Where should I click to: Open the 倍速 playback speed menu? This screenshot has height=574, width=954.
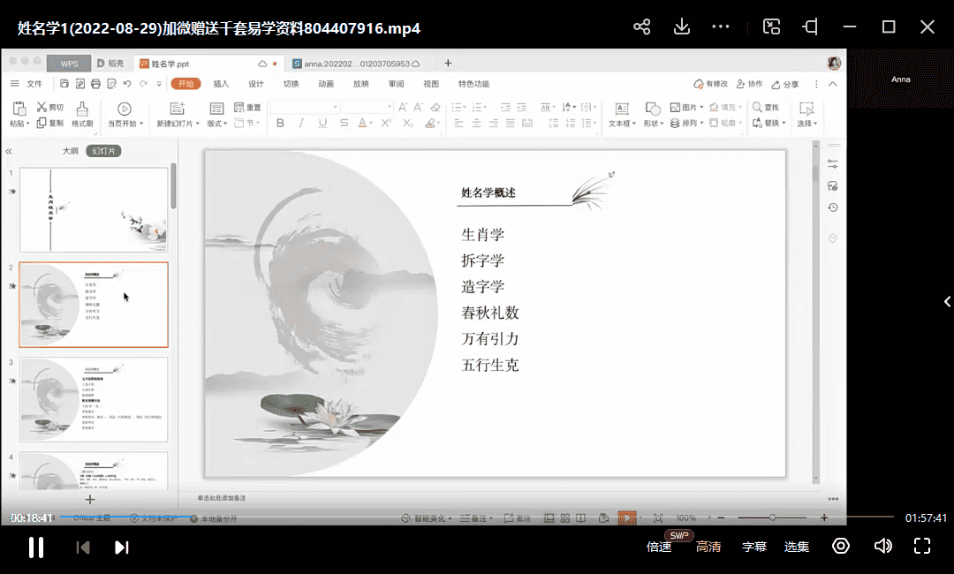pyautogui.click(x=659, y=547)
